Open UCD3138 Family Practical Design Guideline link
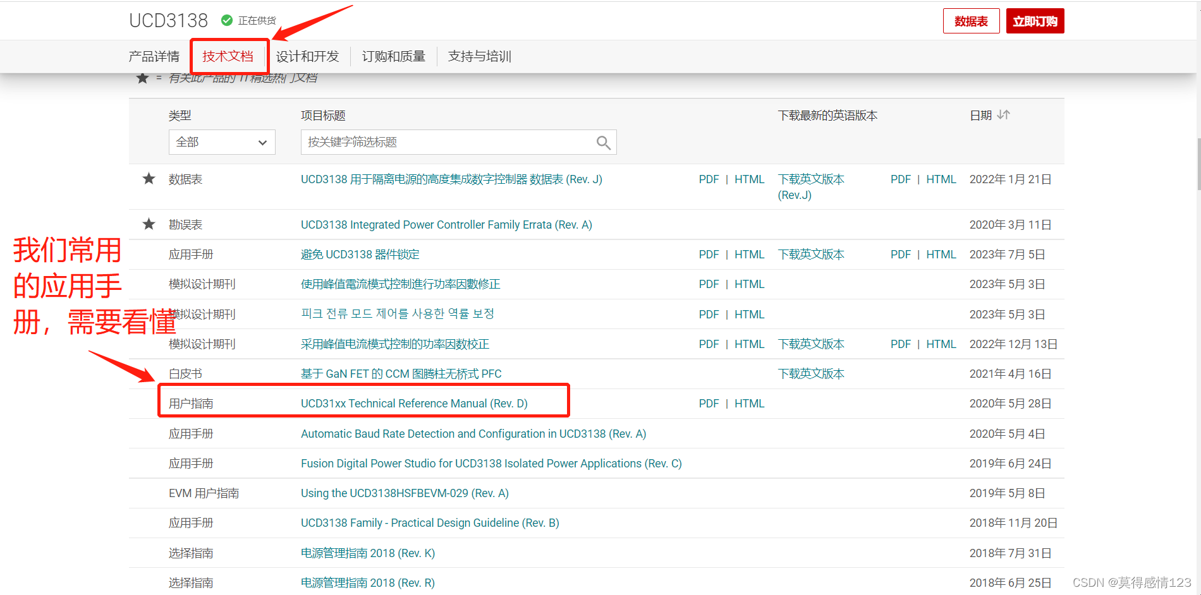This screenshot has height=595, width=1201. 430,523
